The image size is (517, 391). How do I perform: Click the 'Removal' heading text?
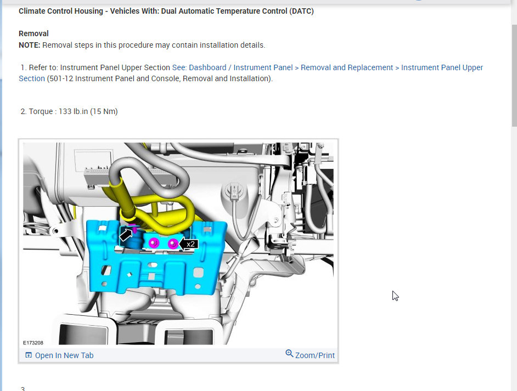coord(33,33)
